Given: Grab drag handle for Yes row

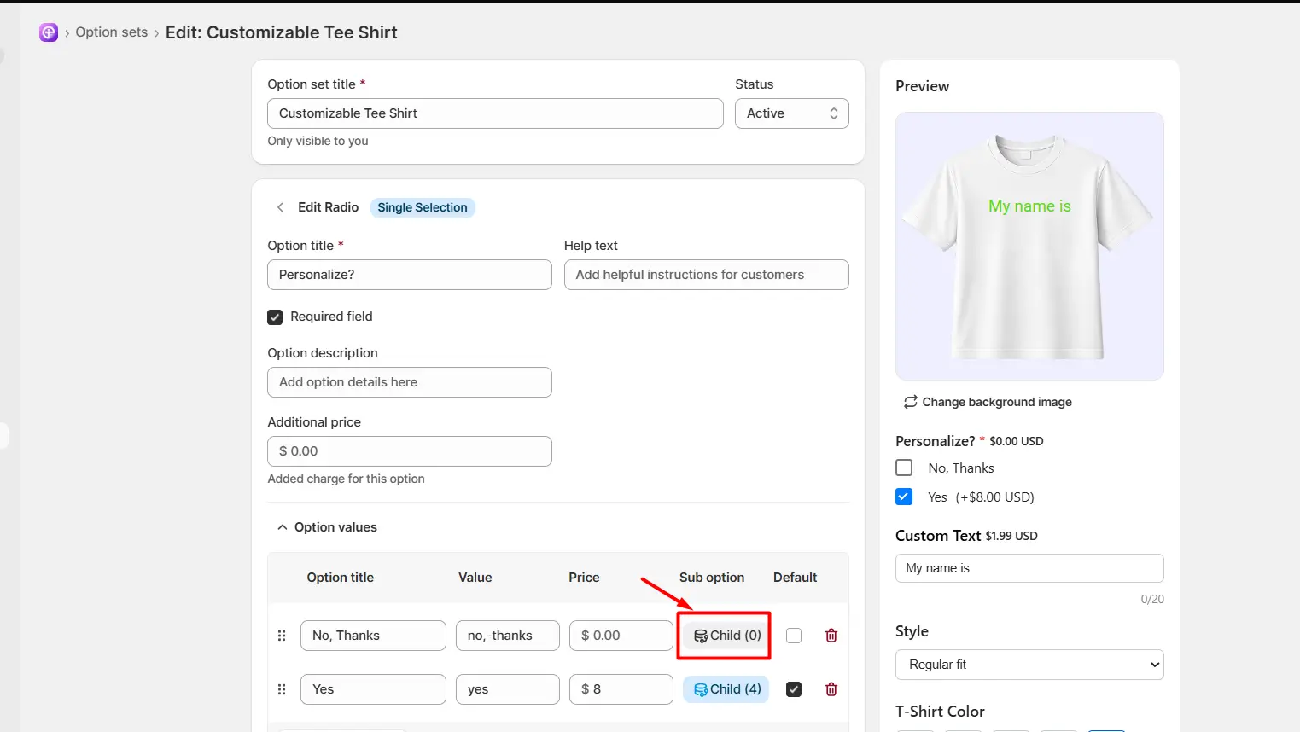Looking at the screenshot, I should [282, 689].
